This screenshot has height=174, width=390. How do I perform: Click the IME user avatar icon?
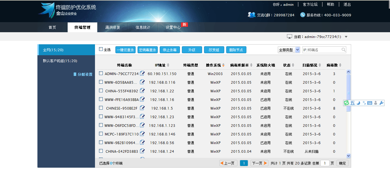376,103
